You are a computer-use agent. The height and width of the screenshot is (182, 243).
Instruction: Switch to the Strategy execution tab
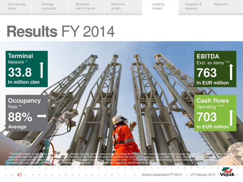tap(50, 7)
